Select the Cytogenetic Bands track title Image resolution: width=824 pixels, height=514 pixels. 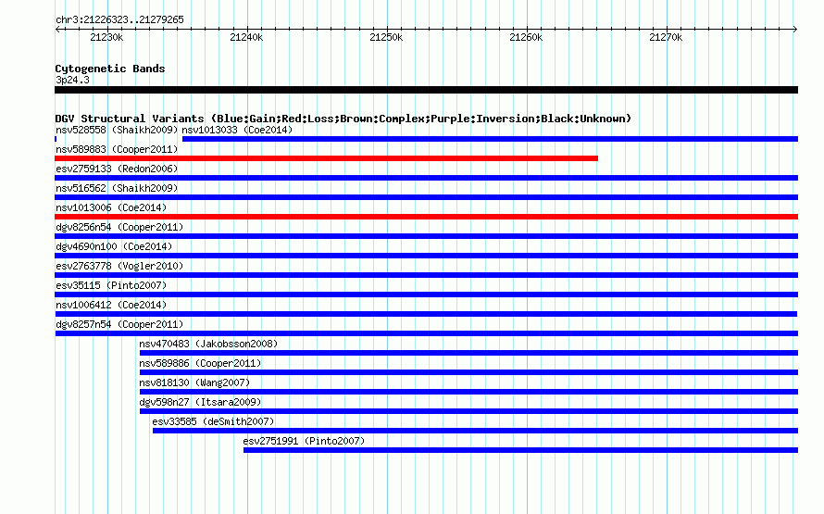pyautogui.click(x=110, y=69)
